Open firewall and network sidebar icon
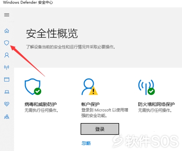 click(x=7, y=67)
